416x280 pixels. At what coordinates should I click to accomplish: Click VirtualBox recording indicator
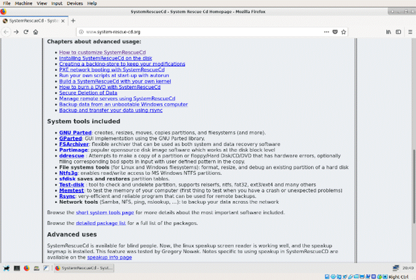point(368,276)
